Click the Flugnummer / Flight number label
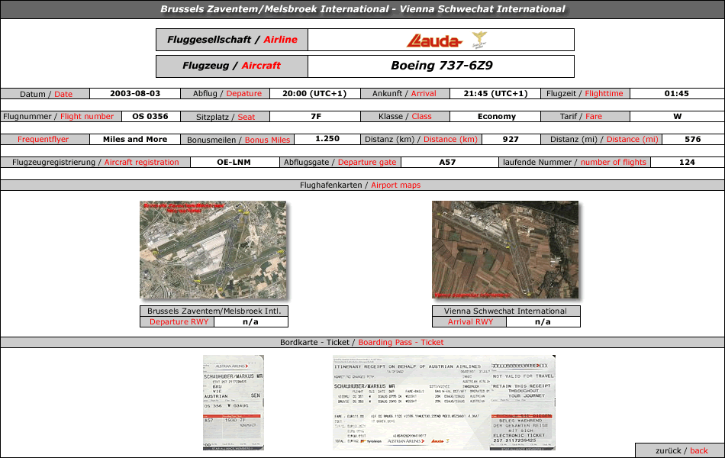The height and width of the screenshot is (458, 725). (x=60, y=117)
